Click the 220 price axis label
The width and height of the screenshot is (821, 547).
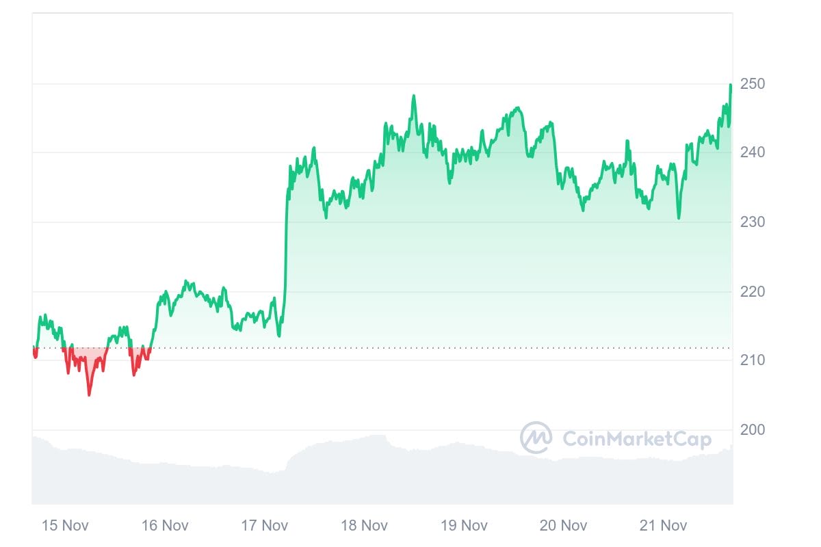tap(753, 292)
